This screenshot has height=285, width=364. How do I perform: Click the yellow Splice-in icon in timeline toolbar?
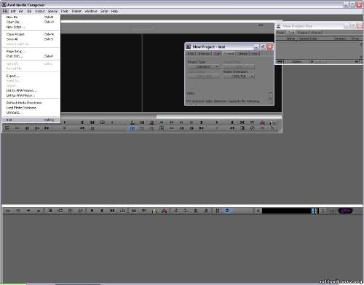pos(154,211)
